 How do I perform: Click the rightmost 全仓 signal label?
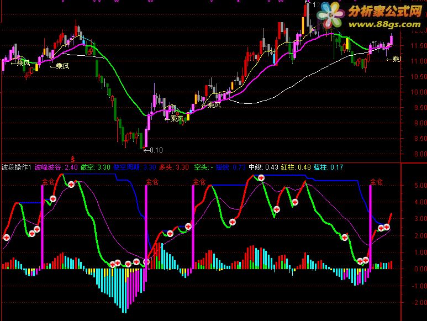pyautogui.click(x=376, y=182)
